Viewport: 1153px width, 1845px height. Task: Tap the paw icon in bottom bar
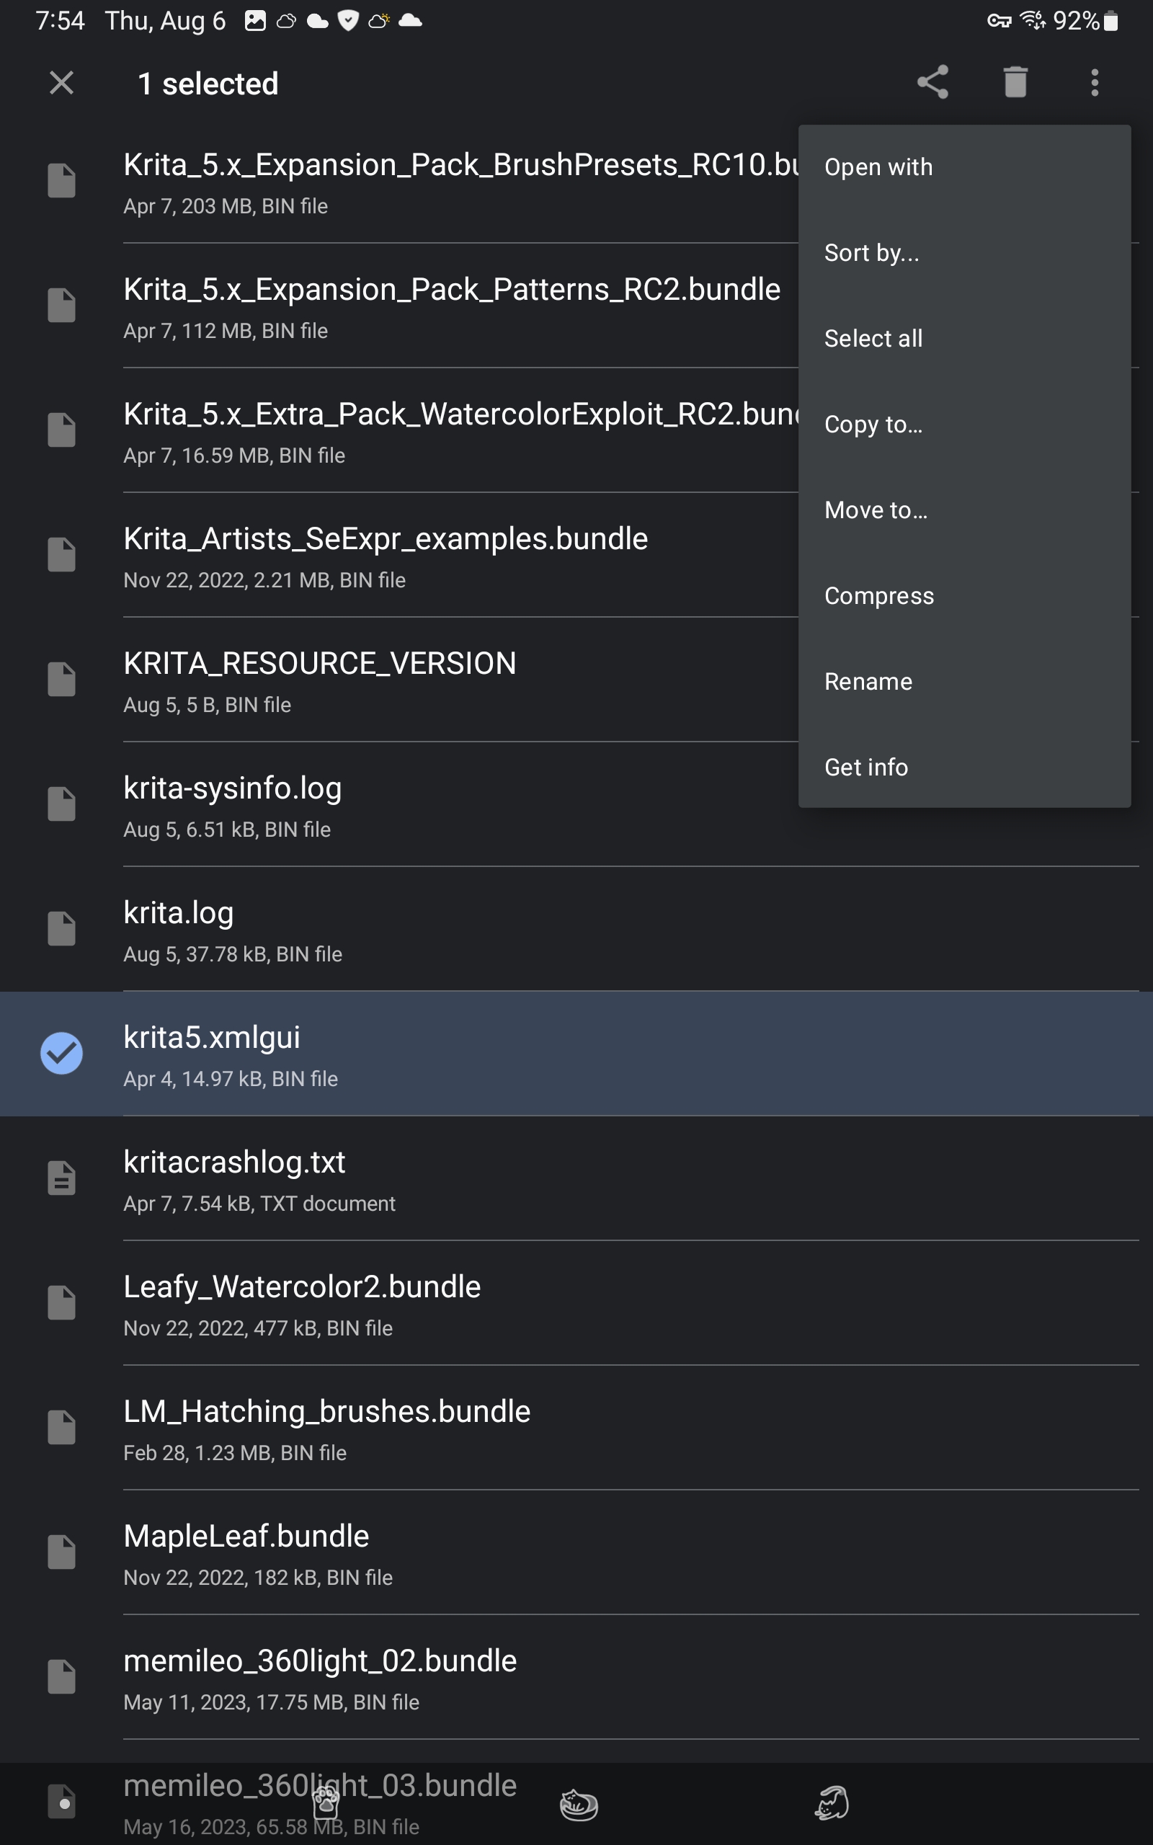[326, 1803]
